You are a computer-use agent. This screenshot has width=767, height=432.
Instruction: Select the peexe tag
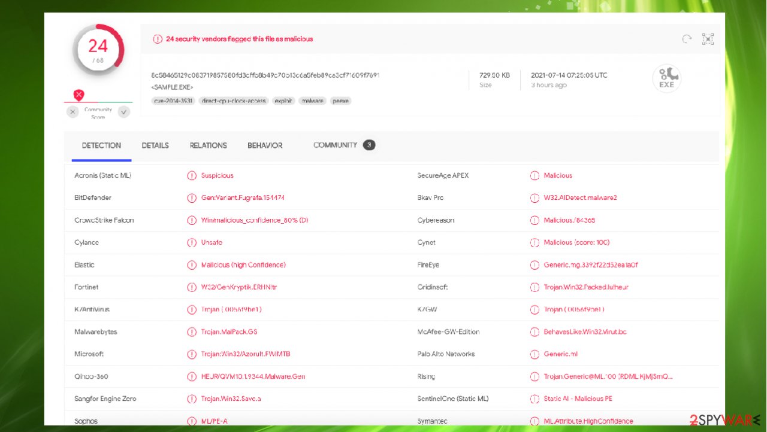[340, 101]
